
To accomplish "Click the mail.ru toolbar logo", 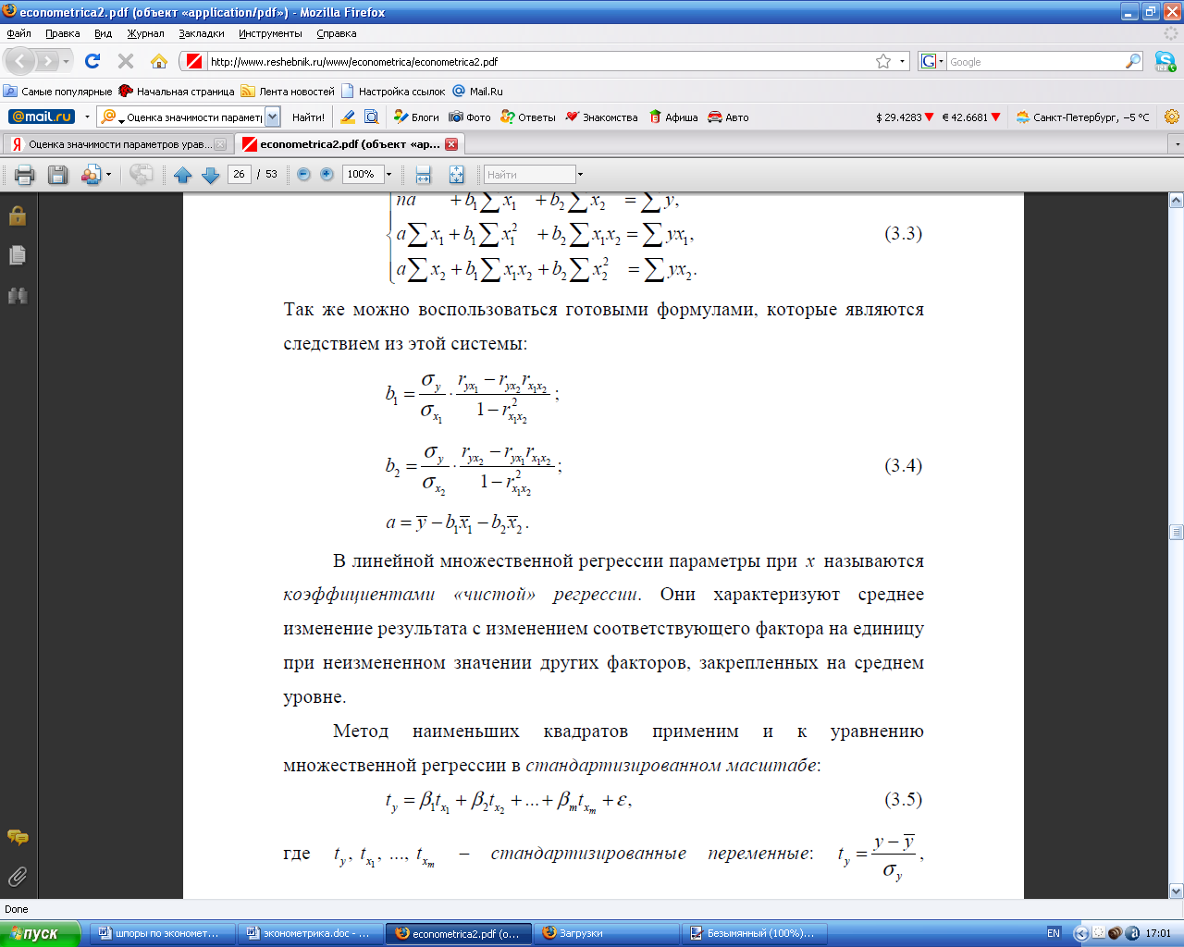I will tap(41, 117).
